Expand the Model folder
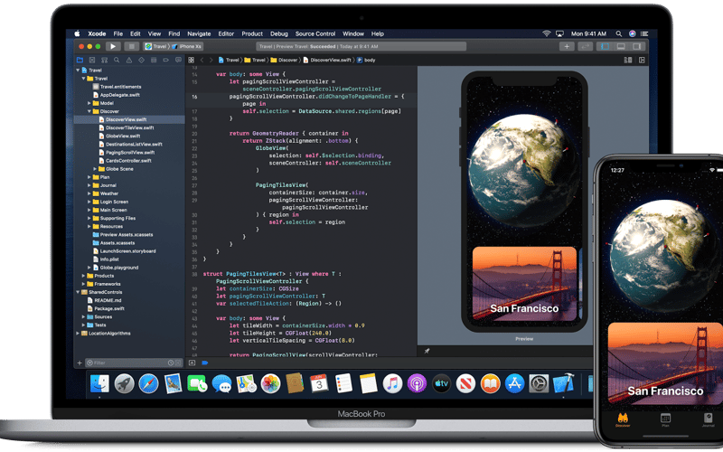 (x=89, y=103)
